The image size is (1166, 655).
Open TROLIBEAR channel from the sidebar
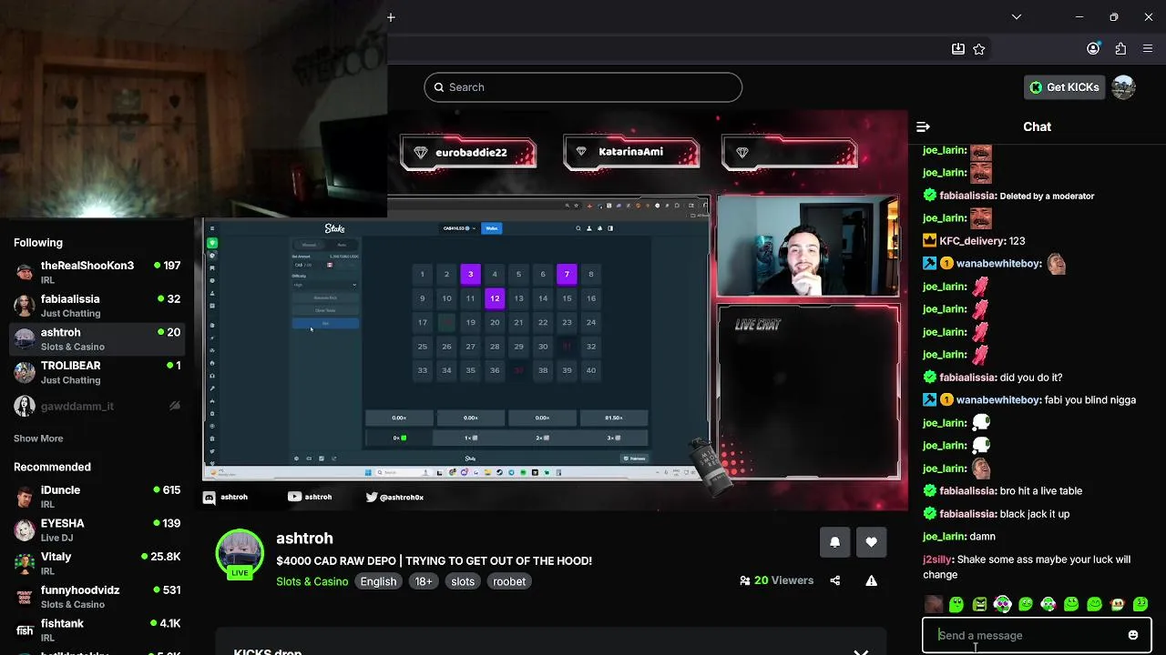pyautogui.click(x=97, y=372)
